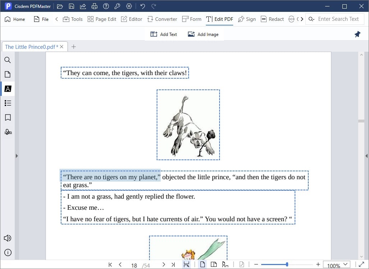Click the tigers with their claws text box
Viewport: 369px width, 269px height.
point(125,73)
